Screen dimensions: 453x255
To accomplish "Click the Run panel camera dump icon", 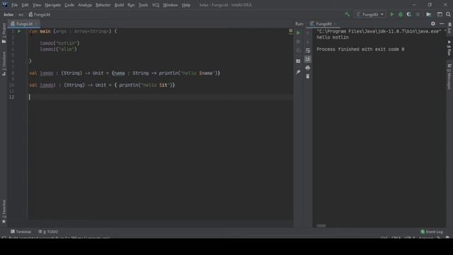I will pyautogui.click(x=298, y=50).
